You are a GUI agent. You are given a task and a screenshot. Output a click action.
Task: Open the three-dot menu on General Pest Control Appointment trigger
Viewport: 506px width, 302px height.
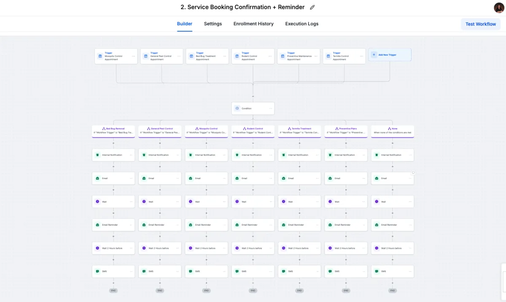(x=179, y=56)
